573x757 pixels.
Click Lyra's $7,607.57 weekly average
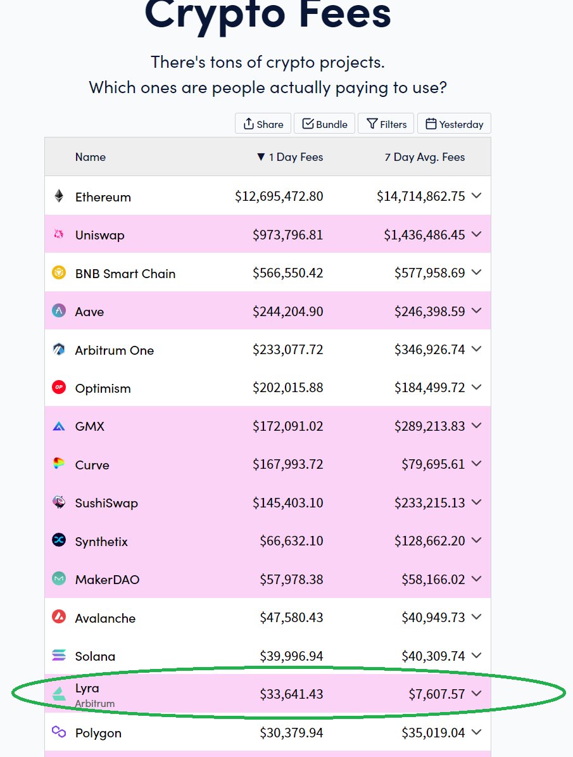click(x=437, y=694)
